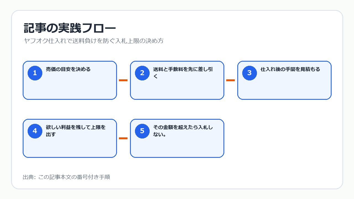Click the step 3 number circle

coord(249,73)
